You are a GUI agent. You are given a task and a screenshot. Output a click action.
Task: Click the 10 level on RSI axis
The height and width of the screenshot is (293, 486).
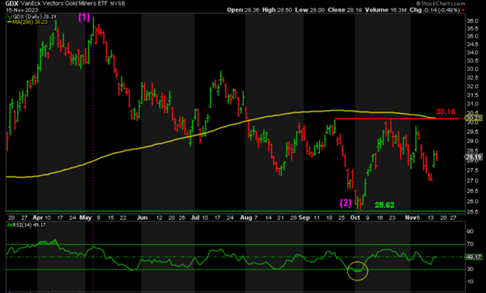[x=470, y=281]
